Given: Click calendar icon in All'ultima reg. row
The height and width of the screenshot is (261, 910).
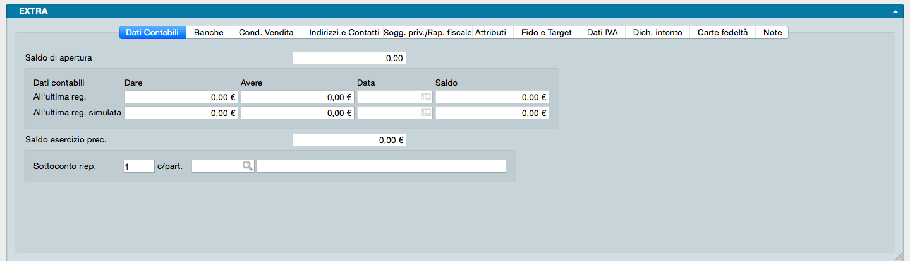Looking at the screenshot, I should [426, 97].
